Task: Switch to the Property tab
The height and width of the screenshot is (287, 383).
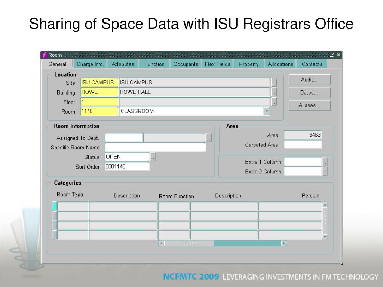Action: click(249, 64)
